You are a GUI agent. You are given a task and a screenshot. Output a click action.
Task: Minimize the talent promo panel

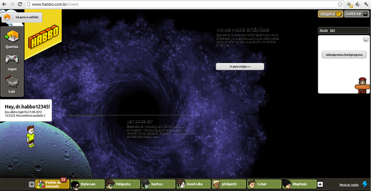click(x=366, y=40)
